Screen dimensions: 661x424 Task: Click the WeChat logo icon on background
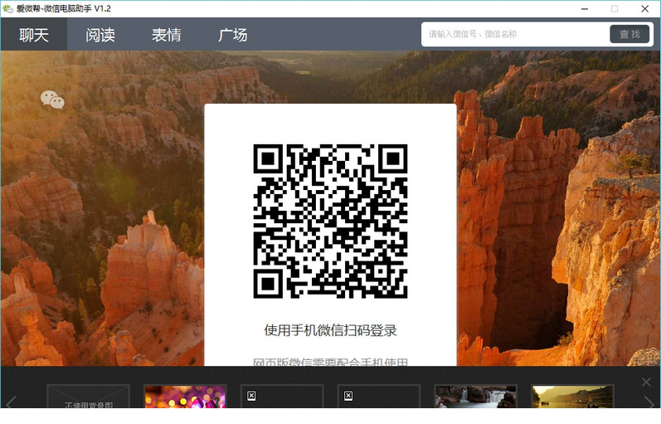click(x=52, y=100)
